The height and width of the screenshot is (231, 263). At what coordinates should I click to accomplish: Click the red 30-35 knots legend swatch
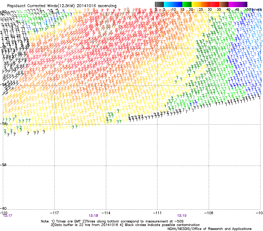click(215, 4)
